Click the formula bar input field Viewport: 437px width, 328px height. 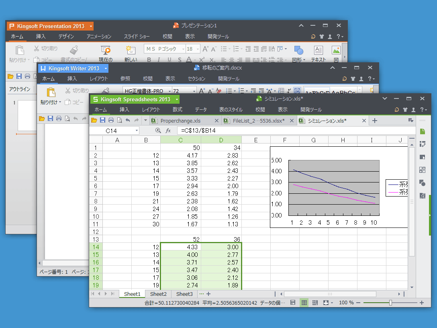296,131
